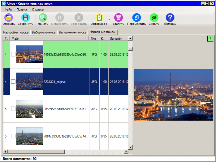The width and height of the screenshot is (216, 162).
Task: Open the Правка menu
Action: [x=22, y=9]
